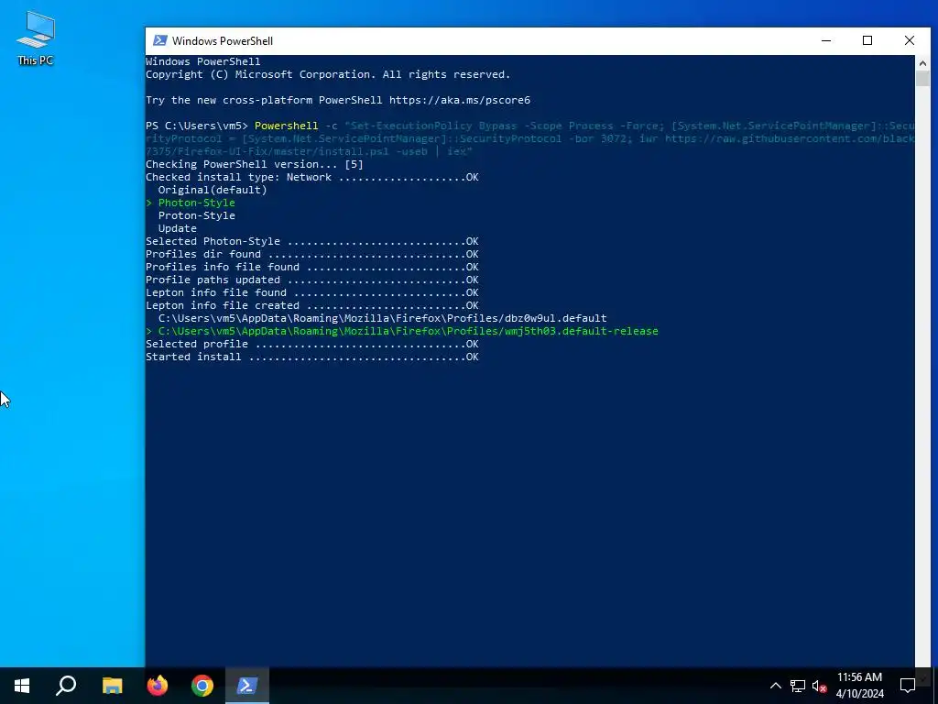Click the Lepton info file created line
Viewport: 938px width, 704px height.
click(312, 305)
